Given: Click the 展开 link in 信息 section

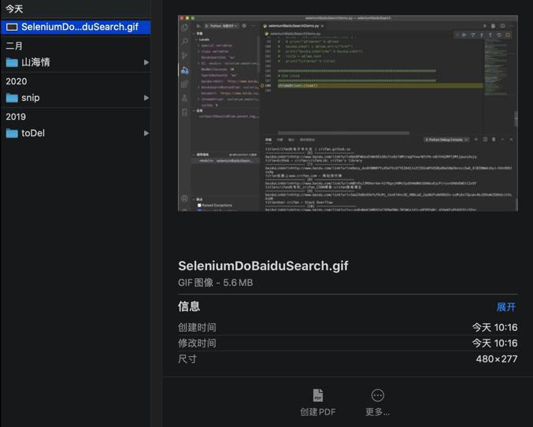Looking at the screenshot, I should (505, 307).
